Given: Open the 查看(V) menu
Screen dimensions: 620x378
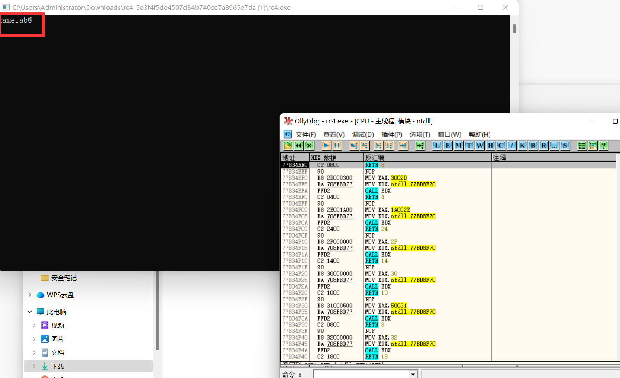Looking at the screenshot, I should point(334,135).
